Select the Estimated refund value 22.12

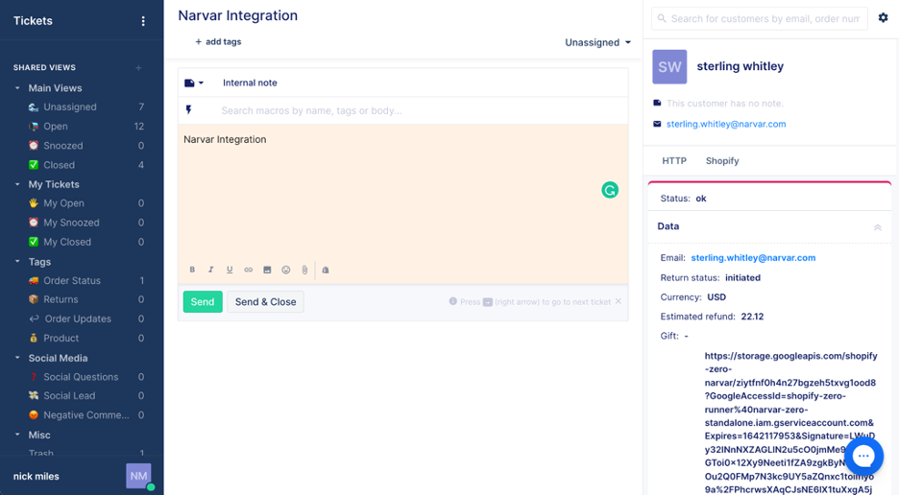[752, 317]
